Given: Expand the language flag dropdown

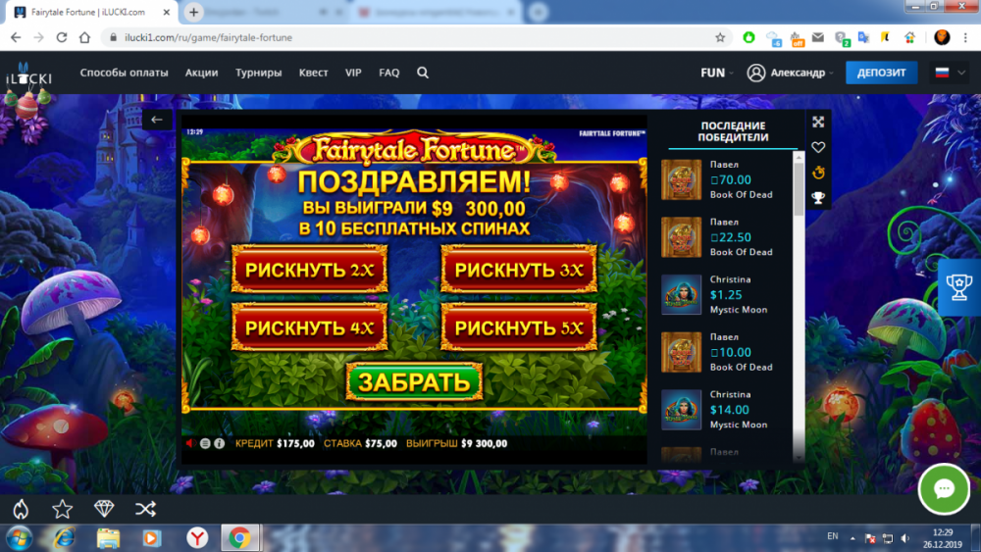Looking at the screenshot, I should pyautogui.click(x=950, y=73).
